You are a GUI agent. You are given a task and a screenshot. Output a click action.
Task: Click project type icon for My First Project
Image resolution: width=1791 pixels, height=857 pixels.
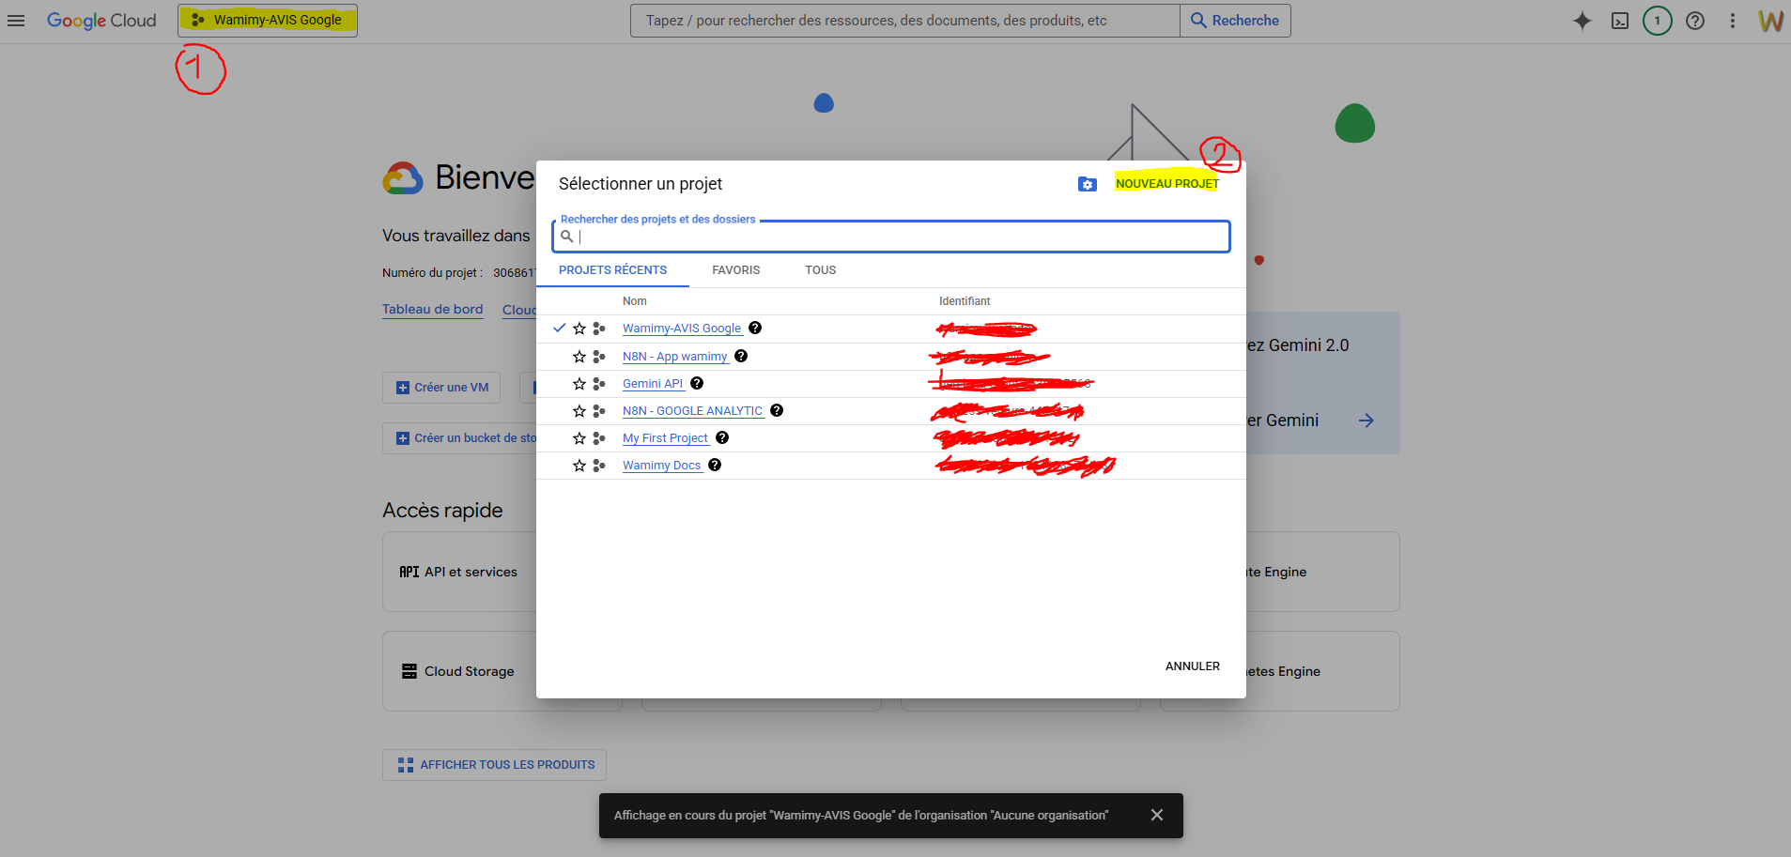tap(599, 438)
